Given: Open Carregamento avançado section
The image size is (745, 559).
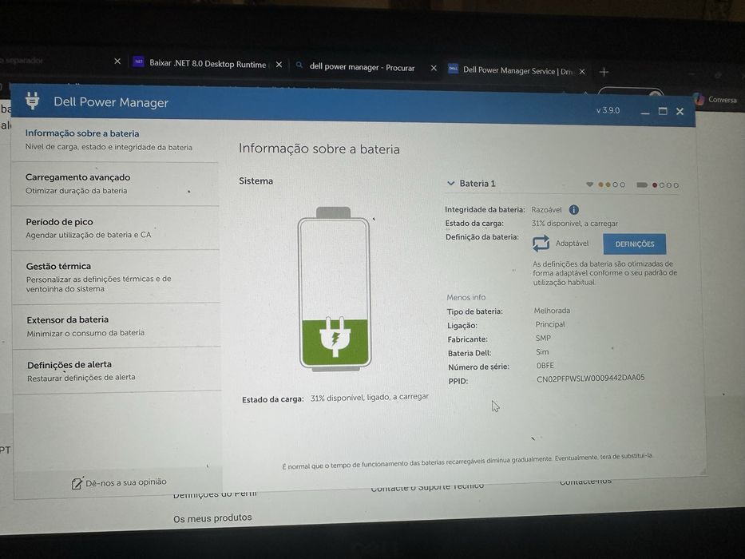Looking at the screenshot, I should (x=116, y=184).
